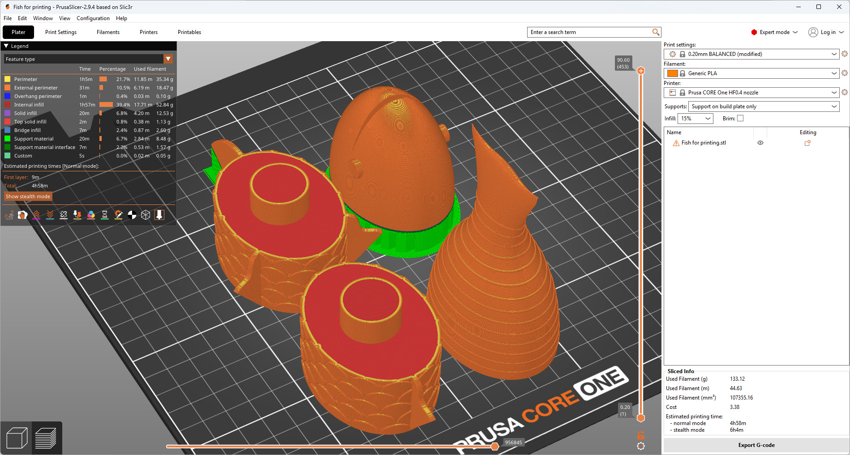Open Printer settings gear icon
The height and width of the screenshot is (455, 850).
[x=845, y=92]
